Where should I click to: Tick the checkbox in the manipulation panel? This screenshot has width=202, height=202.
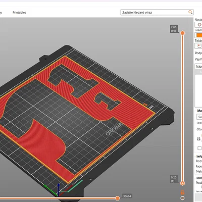(x=199, y=148)
